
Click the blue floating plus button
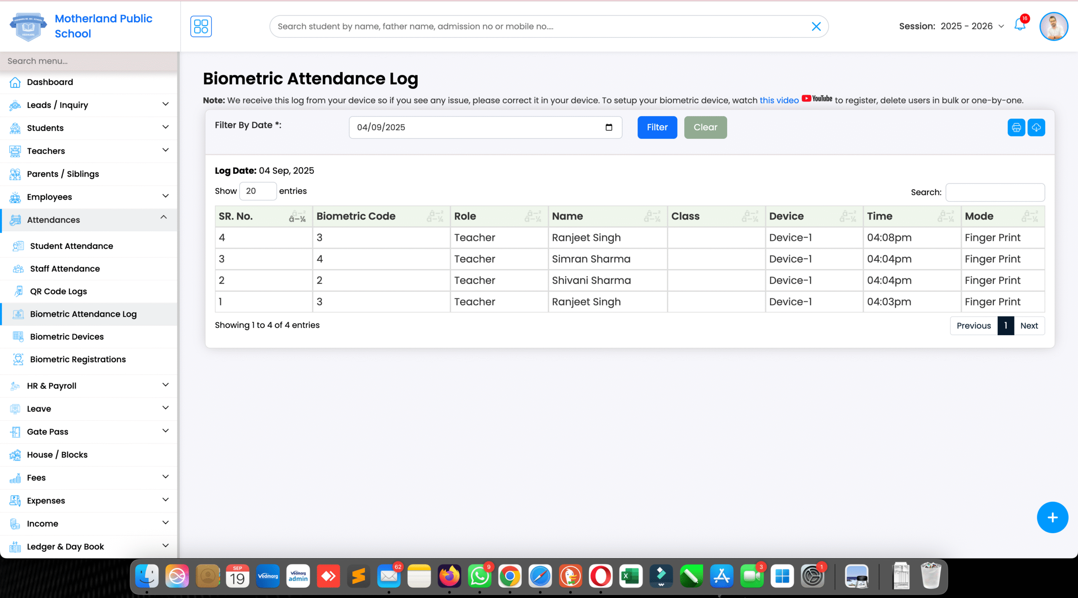pos(1052,517)
